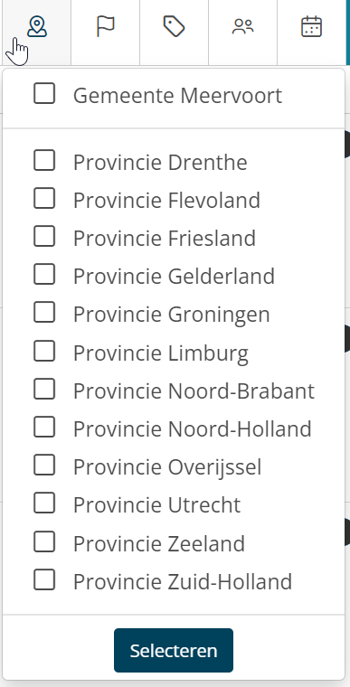Check the Gemeente Meervoort checkbox
The width and height of the screenshot is (350, 687).
(x=44, y=94)
